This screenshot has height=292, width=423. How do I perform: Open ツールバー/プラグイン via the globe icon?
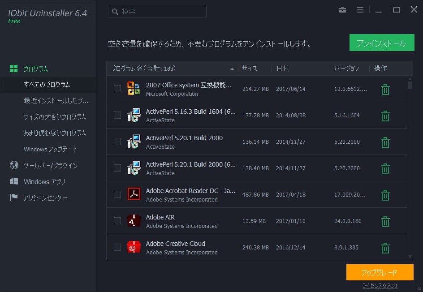[x=13, y=165]
